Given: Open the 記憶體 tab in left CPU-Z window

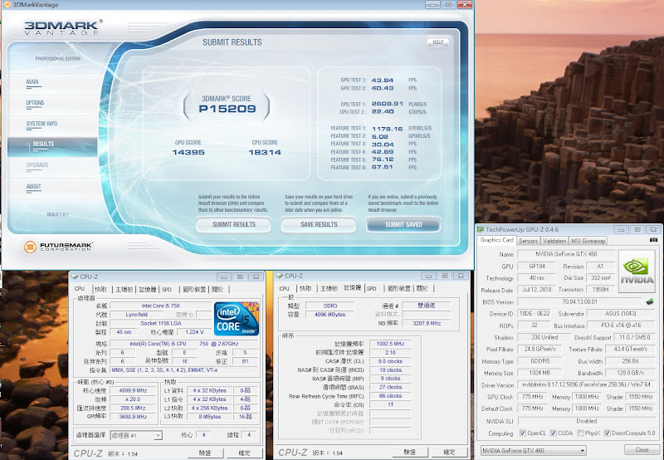Looking at the screenshot, I should [x=148, y=289].
